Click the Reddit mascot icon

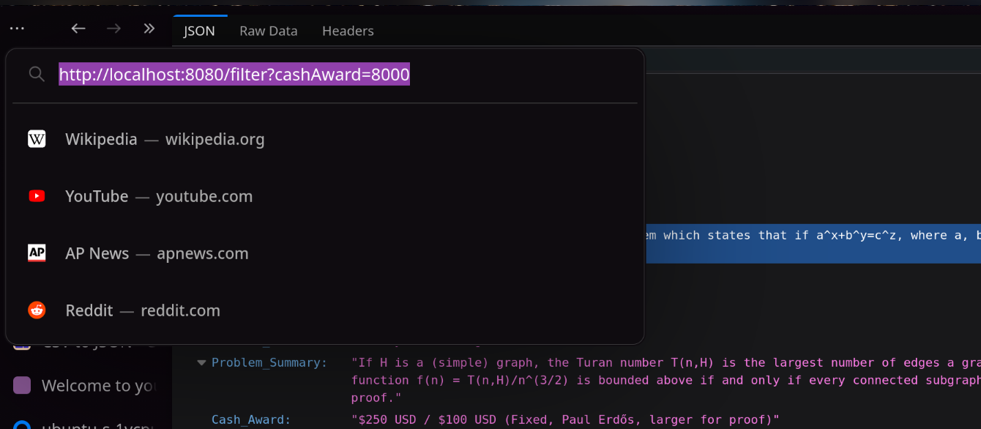coord(37,310)
